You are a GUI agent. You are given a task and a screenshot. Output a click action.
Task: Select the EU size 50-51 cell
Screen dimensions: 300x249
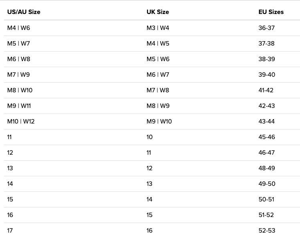[x=266, y=199]
